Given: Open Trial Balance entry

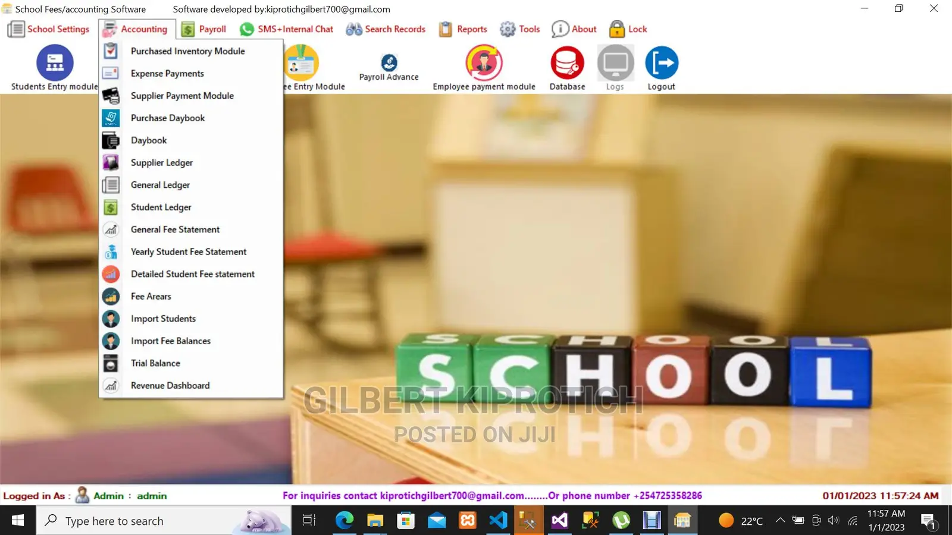Looking at the screenshot, I should point(191,363).
